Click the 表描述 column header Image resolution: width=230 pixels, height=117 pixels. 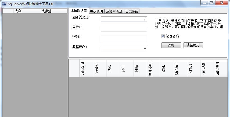click(x=53, y=11)
